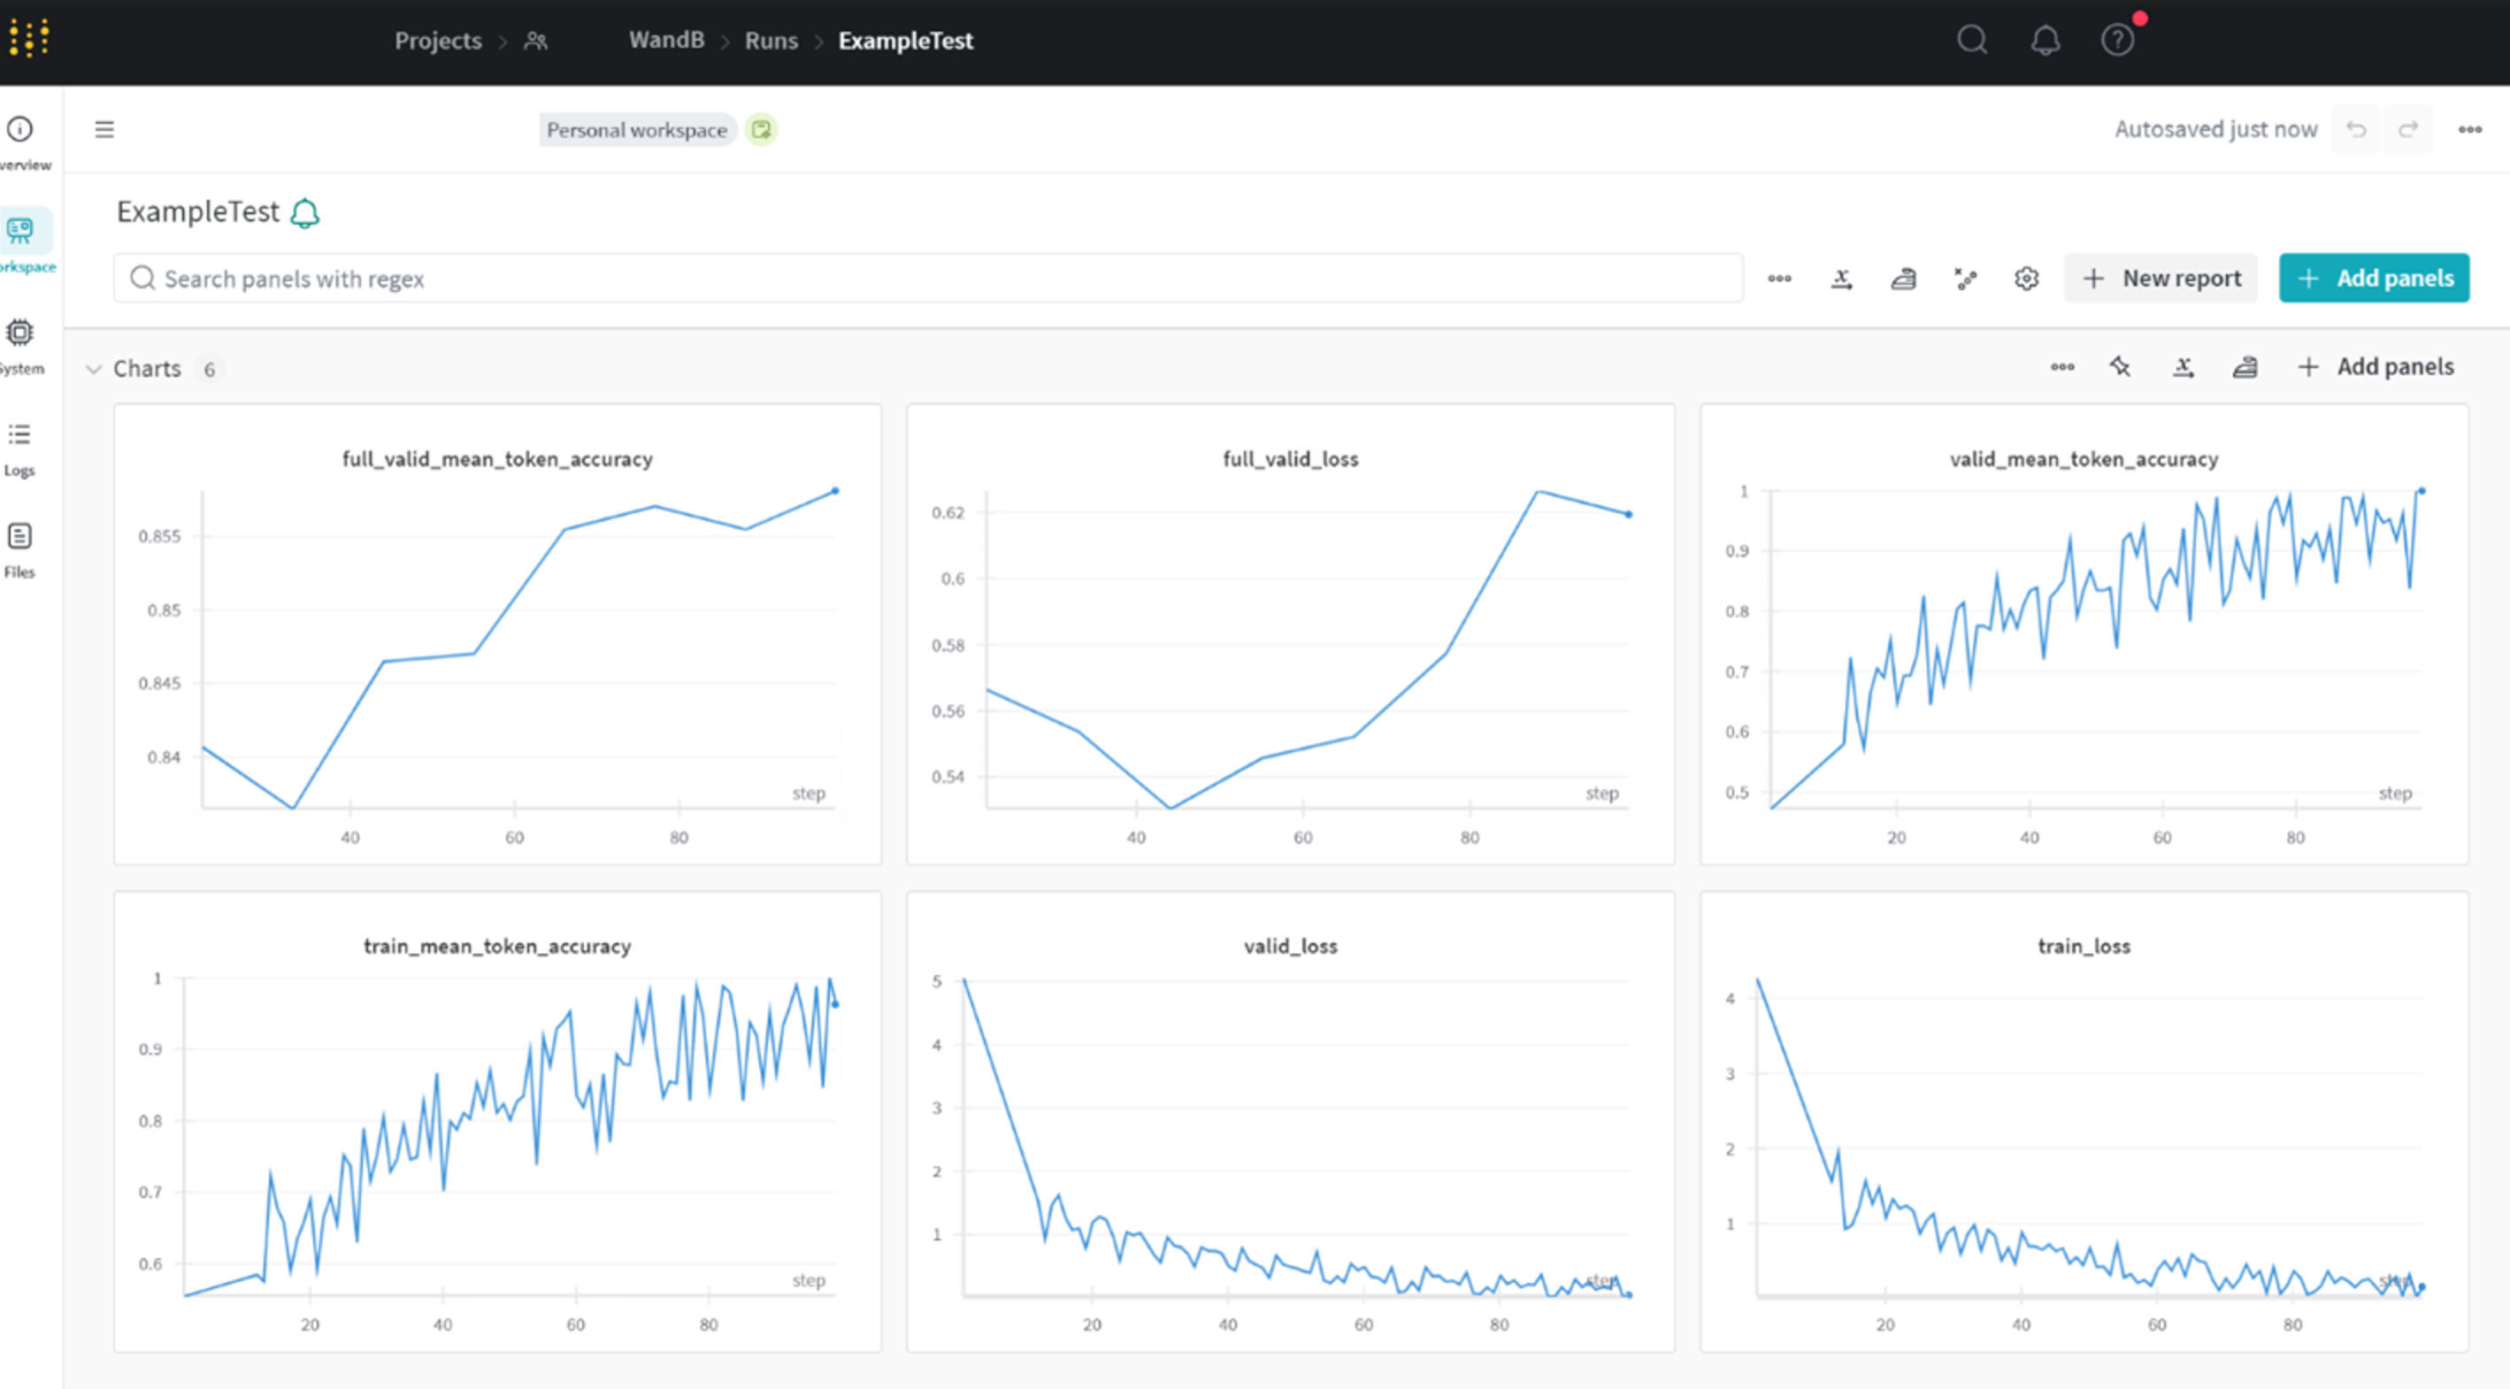Screen dimensions: 2510x1389
Task: Click the outlier scatter icon in the toolbar
Action: pyautogui.click(x=1965, y=279)
